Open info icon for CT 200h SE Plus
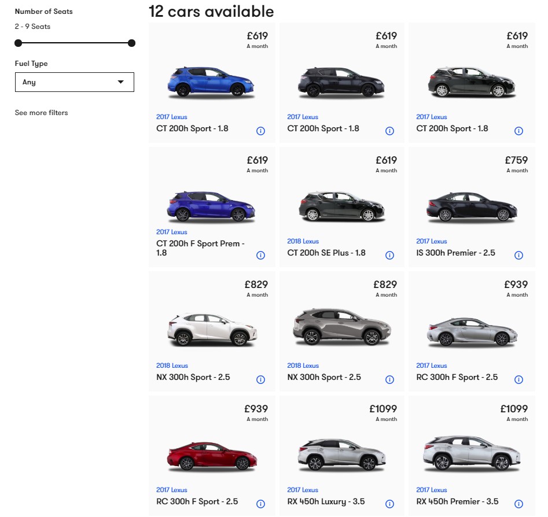 click(389, 256)
